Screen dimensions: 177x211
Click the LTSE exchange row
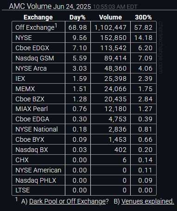tap(84, 190)
